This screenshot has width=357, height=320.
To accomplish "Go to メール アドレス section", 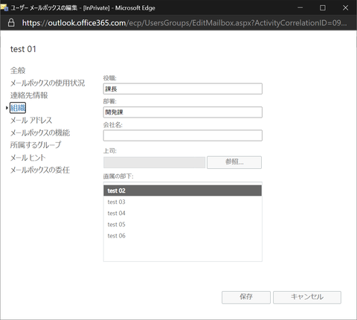I will coord(31,121).
